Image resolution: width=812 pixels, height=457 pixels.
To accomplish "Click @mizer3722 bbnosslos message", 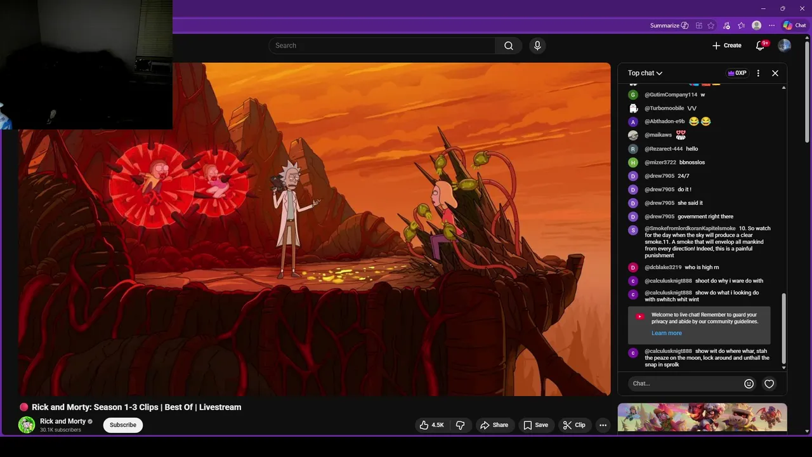I will pyautogui.click(x=701, y=162).
